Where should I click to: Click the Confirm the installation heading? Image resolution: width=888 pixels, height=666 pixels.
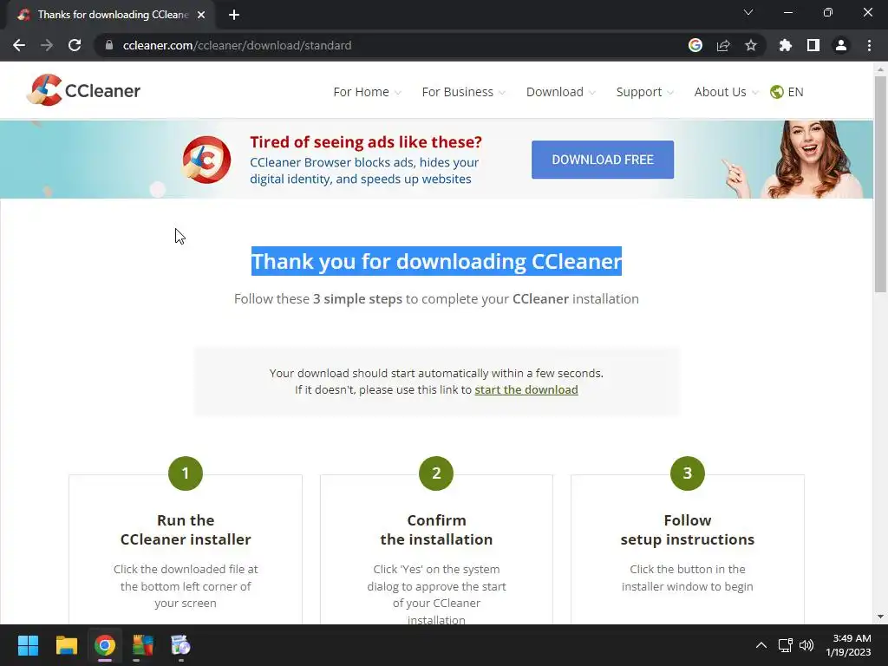436,530
